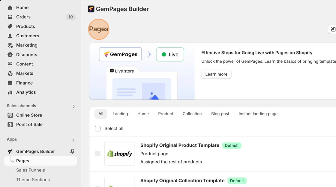This screenshot has height=187, width=336.
Task: Click the Learn more button
Action: [x=216, y=74]
